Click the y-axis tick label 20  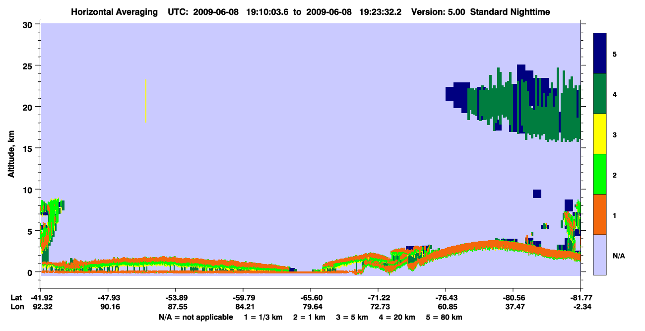(29, 107)
